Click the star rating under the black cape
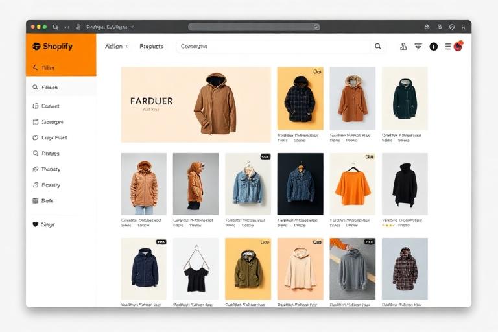The width and height of the screenshot is (498, 332). pos(388,225)
